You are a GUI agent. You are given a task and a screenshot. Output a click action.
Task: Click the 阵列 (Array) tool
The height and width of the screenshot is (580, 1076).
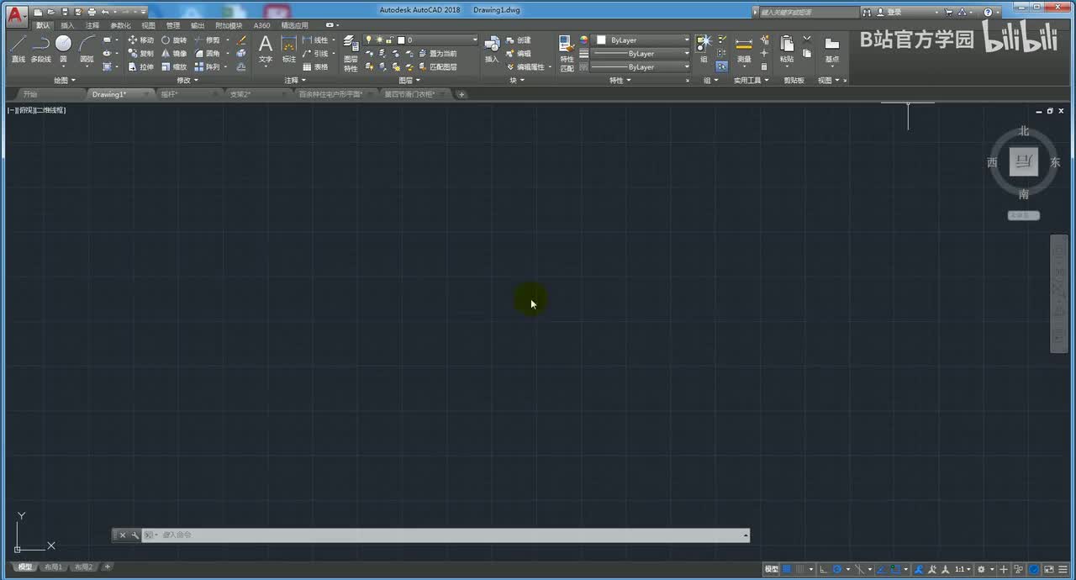pos(207,66)
